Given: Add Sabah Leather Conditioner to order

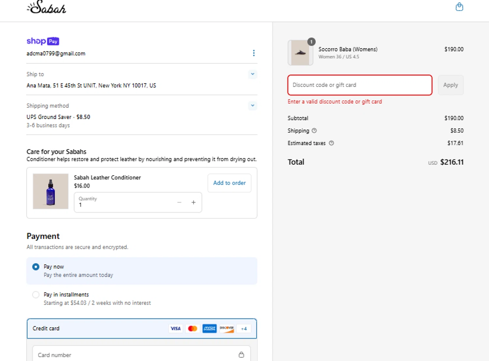Looking at the screenshot, I should [230, 183].
